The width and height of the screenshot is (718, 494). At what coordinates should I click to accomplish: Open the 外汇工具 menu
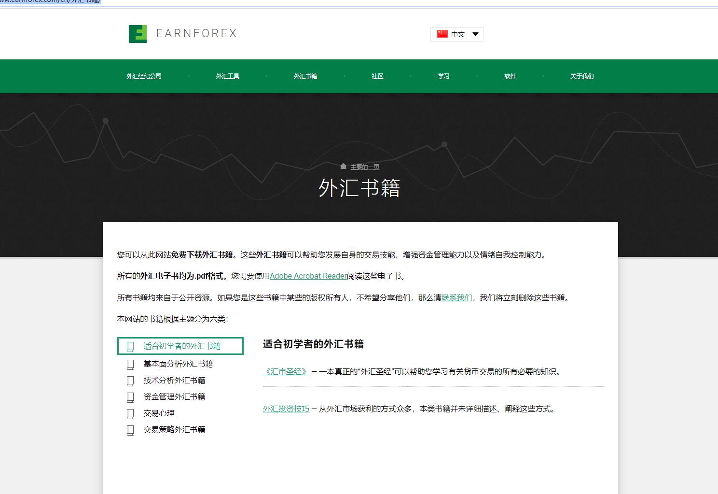(228, 76)
